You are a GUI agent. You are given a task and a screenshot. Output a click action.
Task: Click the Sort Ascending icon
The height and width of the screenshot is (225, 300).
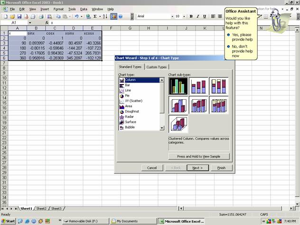click(105, 17)
